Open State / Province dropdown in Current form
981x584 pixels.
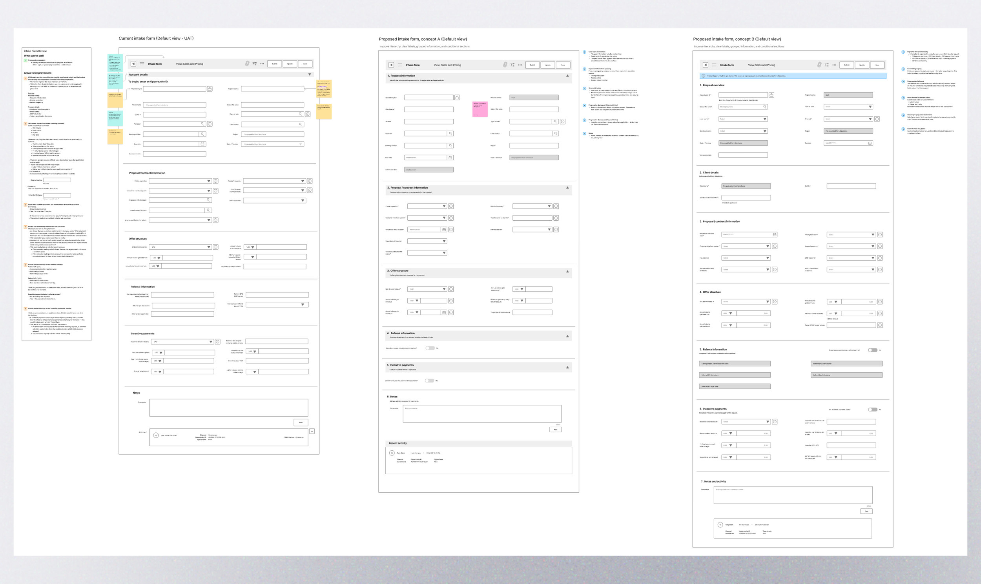click(x=273, y=144)
